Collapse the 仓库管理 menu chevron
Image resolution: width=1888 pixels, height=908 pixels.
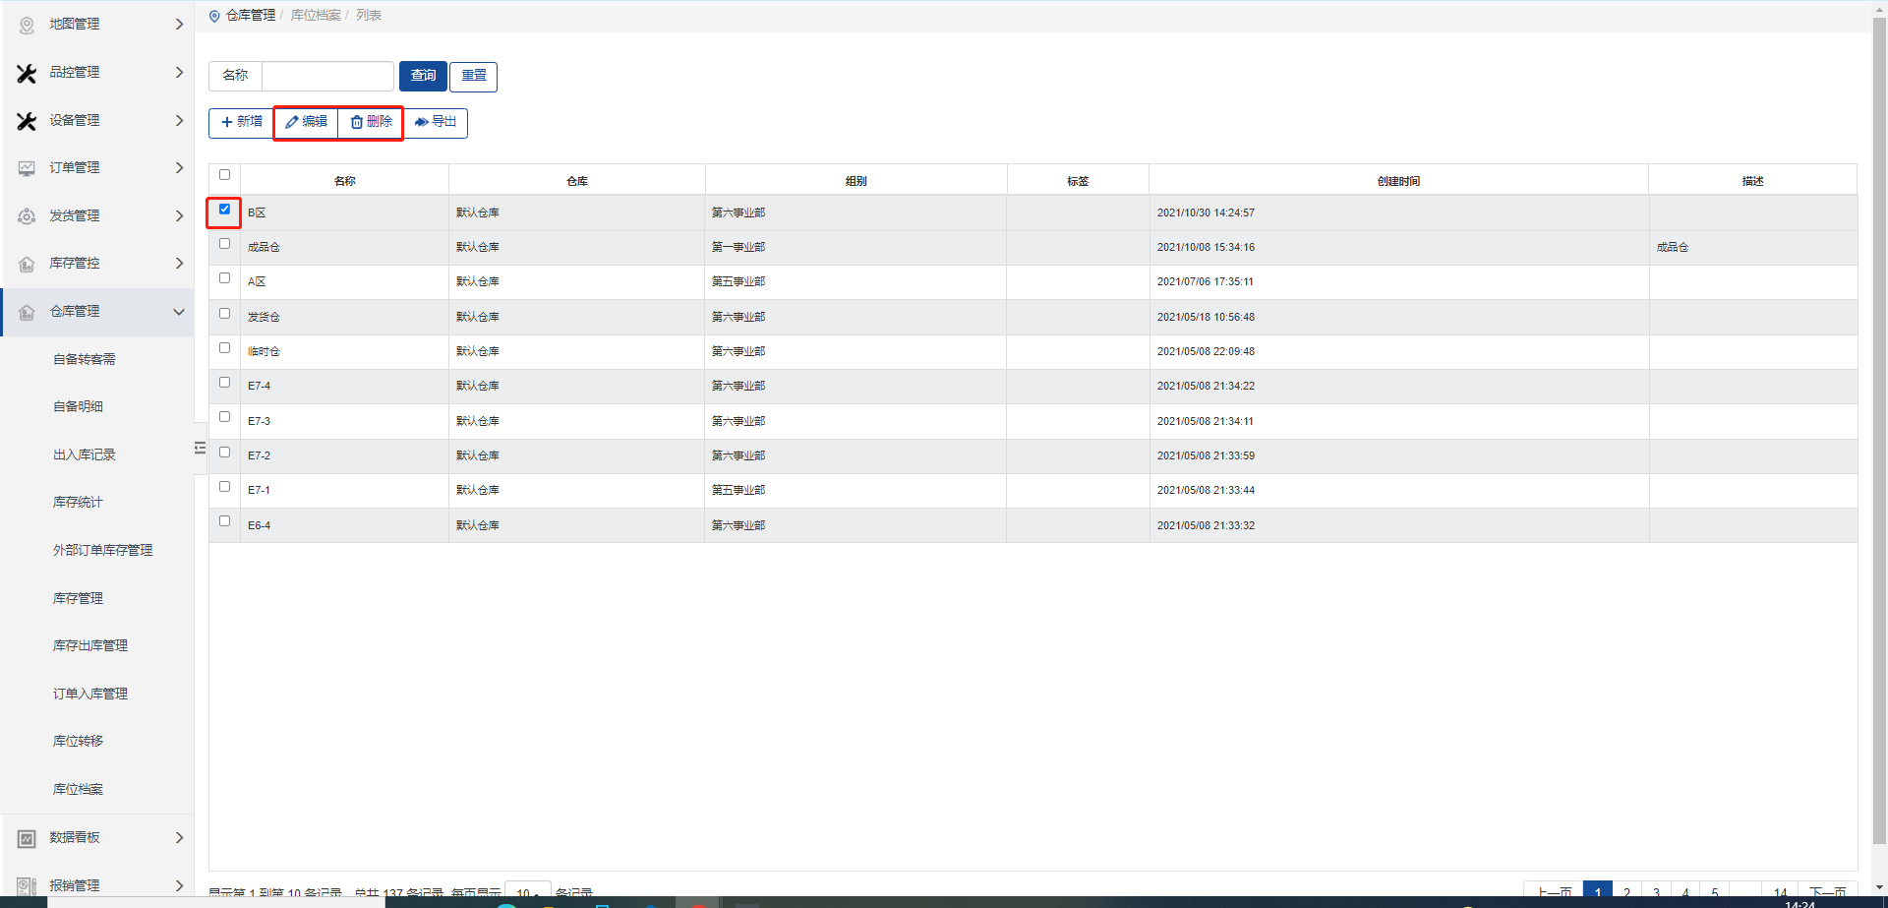(179, 312)
